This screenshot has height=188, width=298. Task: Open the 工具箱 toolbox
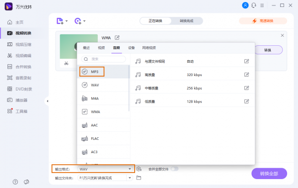17,111
